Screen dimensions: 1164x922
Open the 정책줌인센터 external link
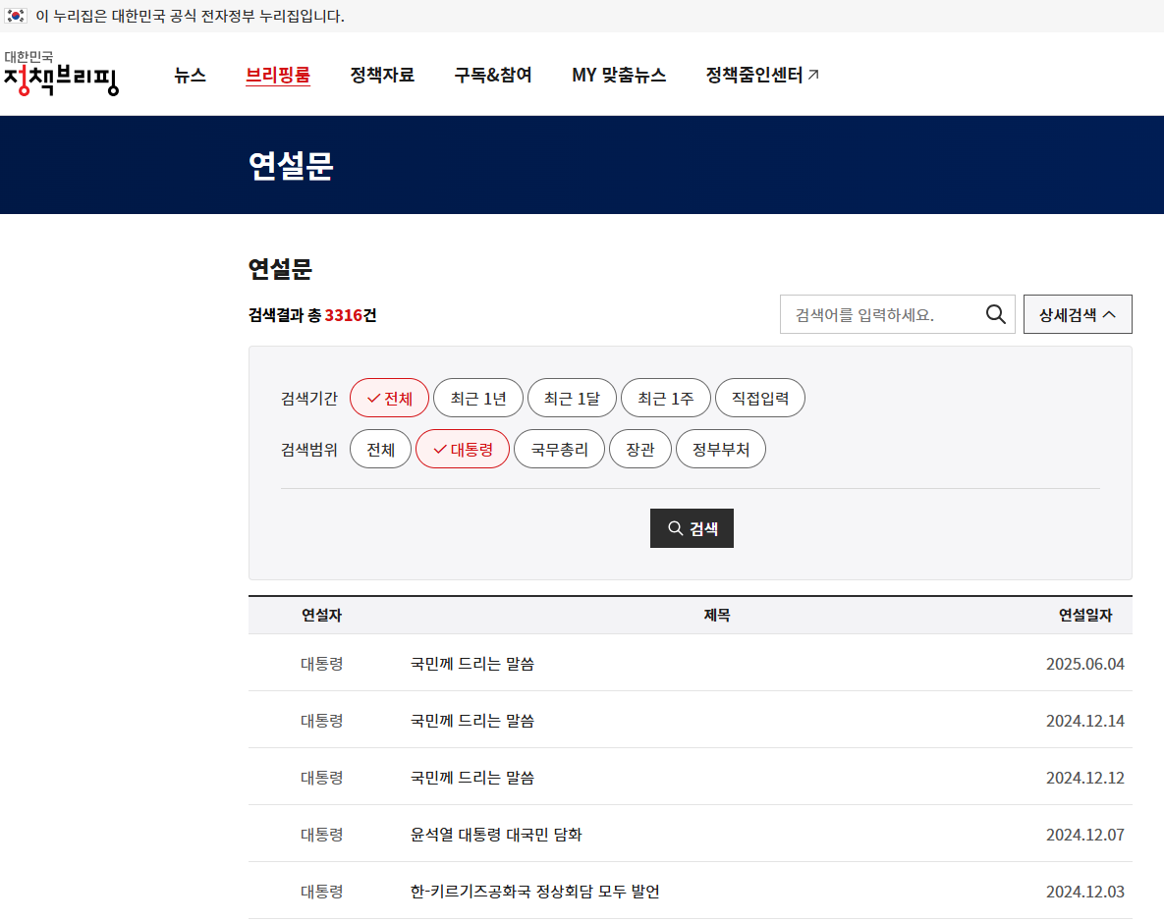click(762, 75)
